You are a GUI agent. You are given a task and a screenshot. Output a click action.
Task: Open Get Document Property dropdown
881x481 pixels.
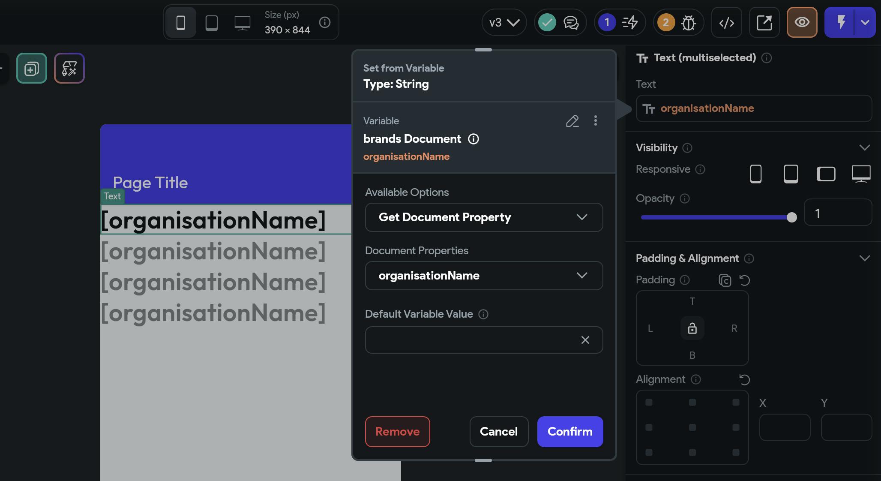(x=484, y=217)
